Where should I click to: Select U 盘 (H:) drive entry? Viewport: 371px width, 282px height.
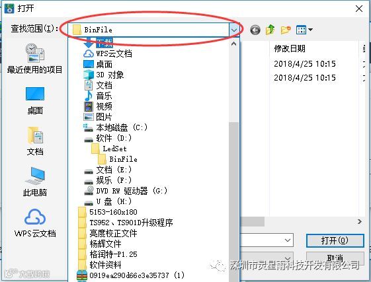(x=107, y=201)
